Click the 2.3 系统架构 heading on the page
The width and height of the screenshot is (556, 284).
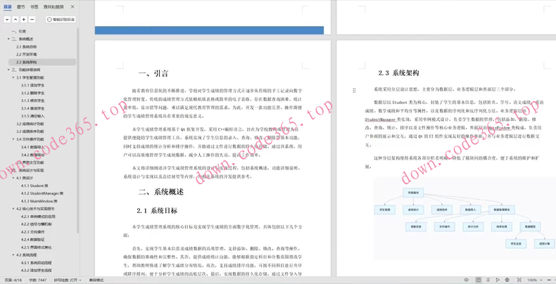click(399, 73)
